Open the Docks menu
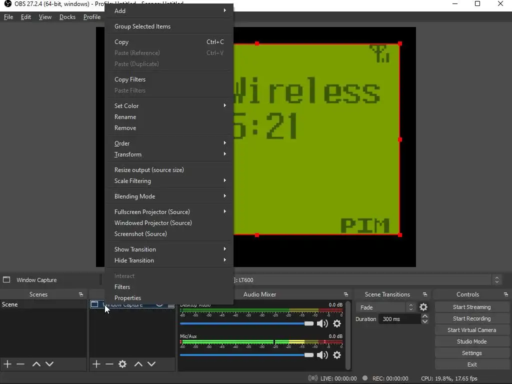The height and width of the screenshot is (384, 512). click(67, 17)
